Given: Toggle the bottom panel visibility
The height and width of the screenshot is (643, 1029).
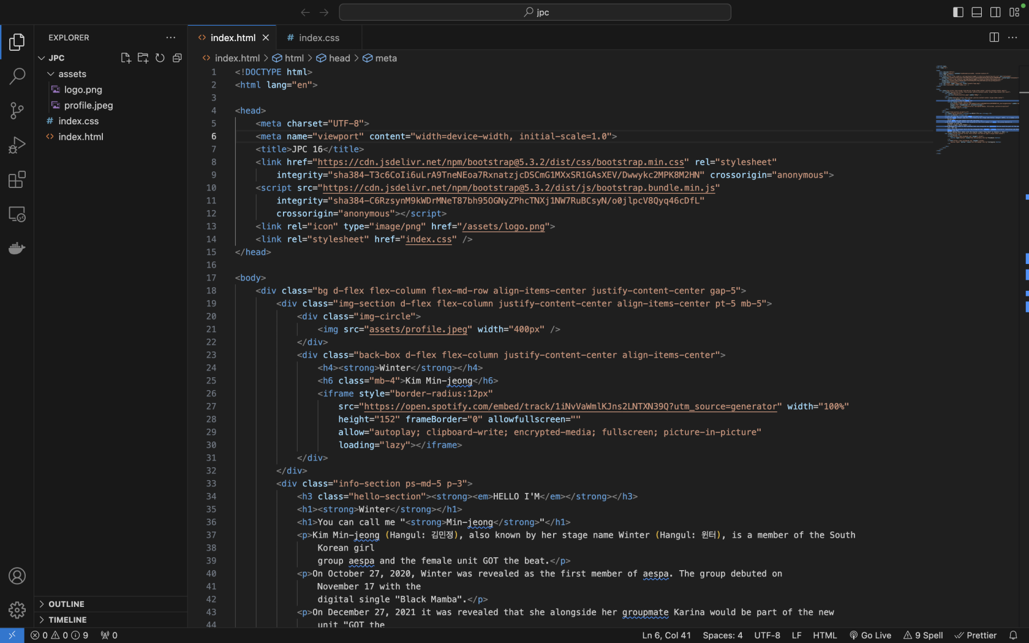Looking at the screenshot, I should pyautogui.click(x=977, y=12).
